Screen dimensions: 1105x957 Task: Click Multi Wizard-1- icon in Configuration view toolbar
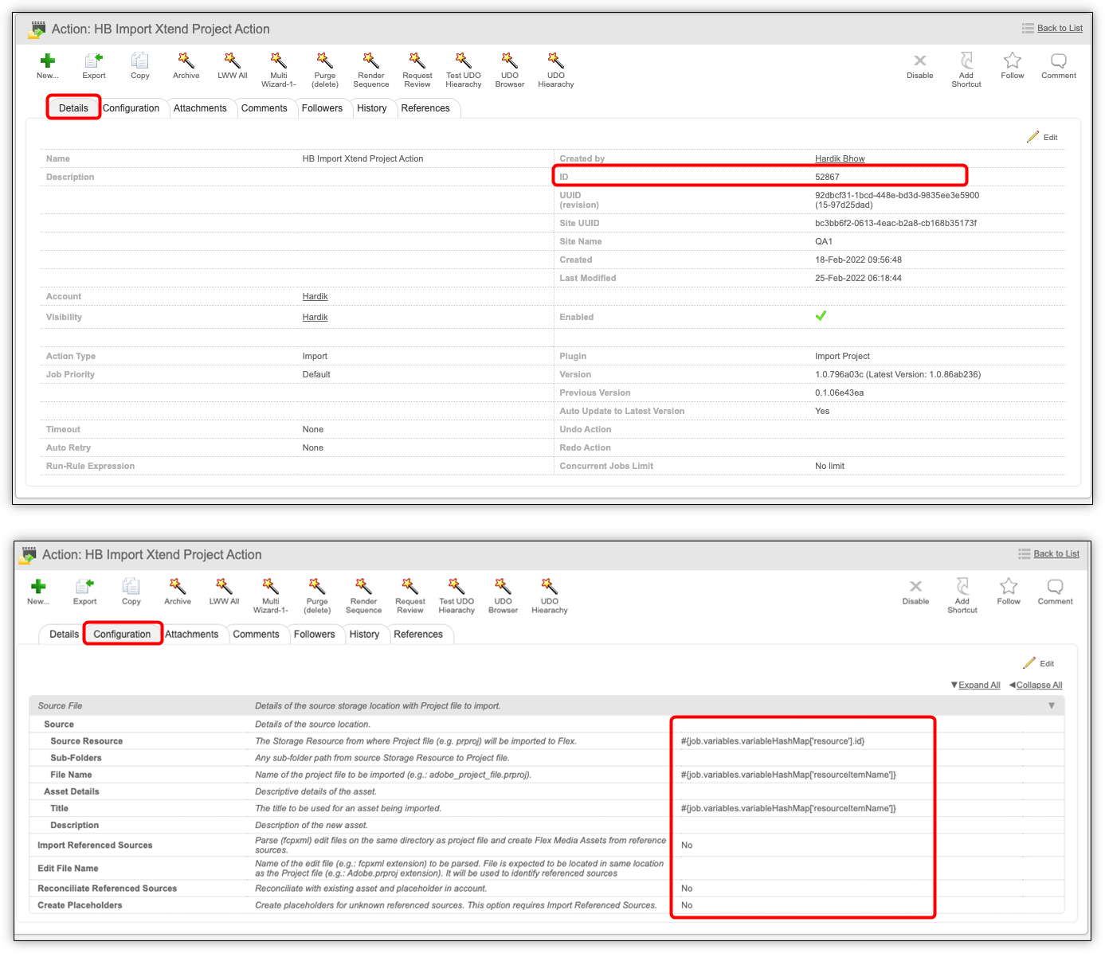pos(271,588)
